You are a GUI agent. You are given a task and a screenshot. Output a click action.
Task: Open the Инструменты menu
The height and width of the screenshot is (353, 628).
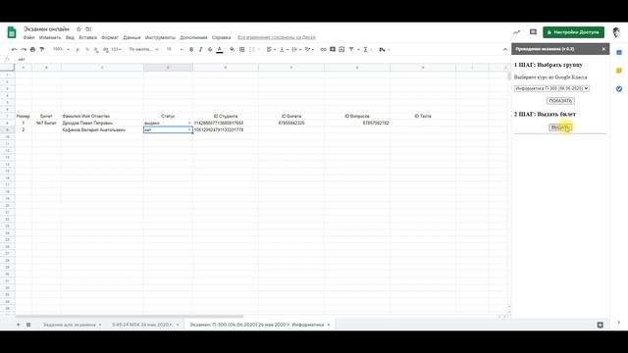click(x=160, y=37)
